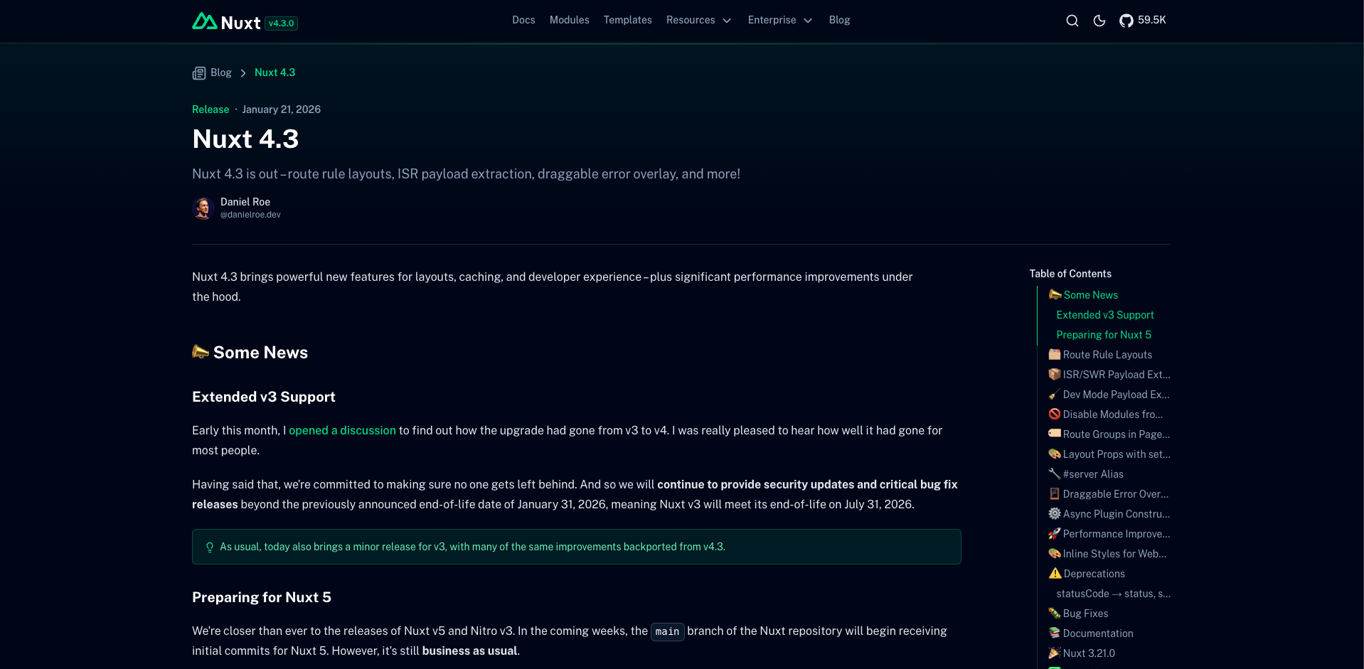This screenshot has height=669, width=1364.
Task: Click Daniel Roe's author avatar
Action: (x=203, y=208)
